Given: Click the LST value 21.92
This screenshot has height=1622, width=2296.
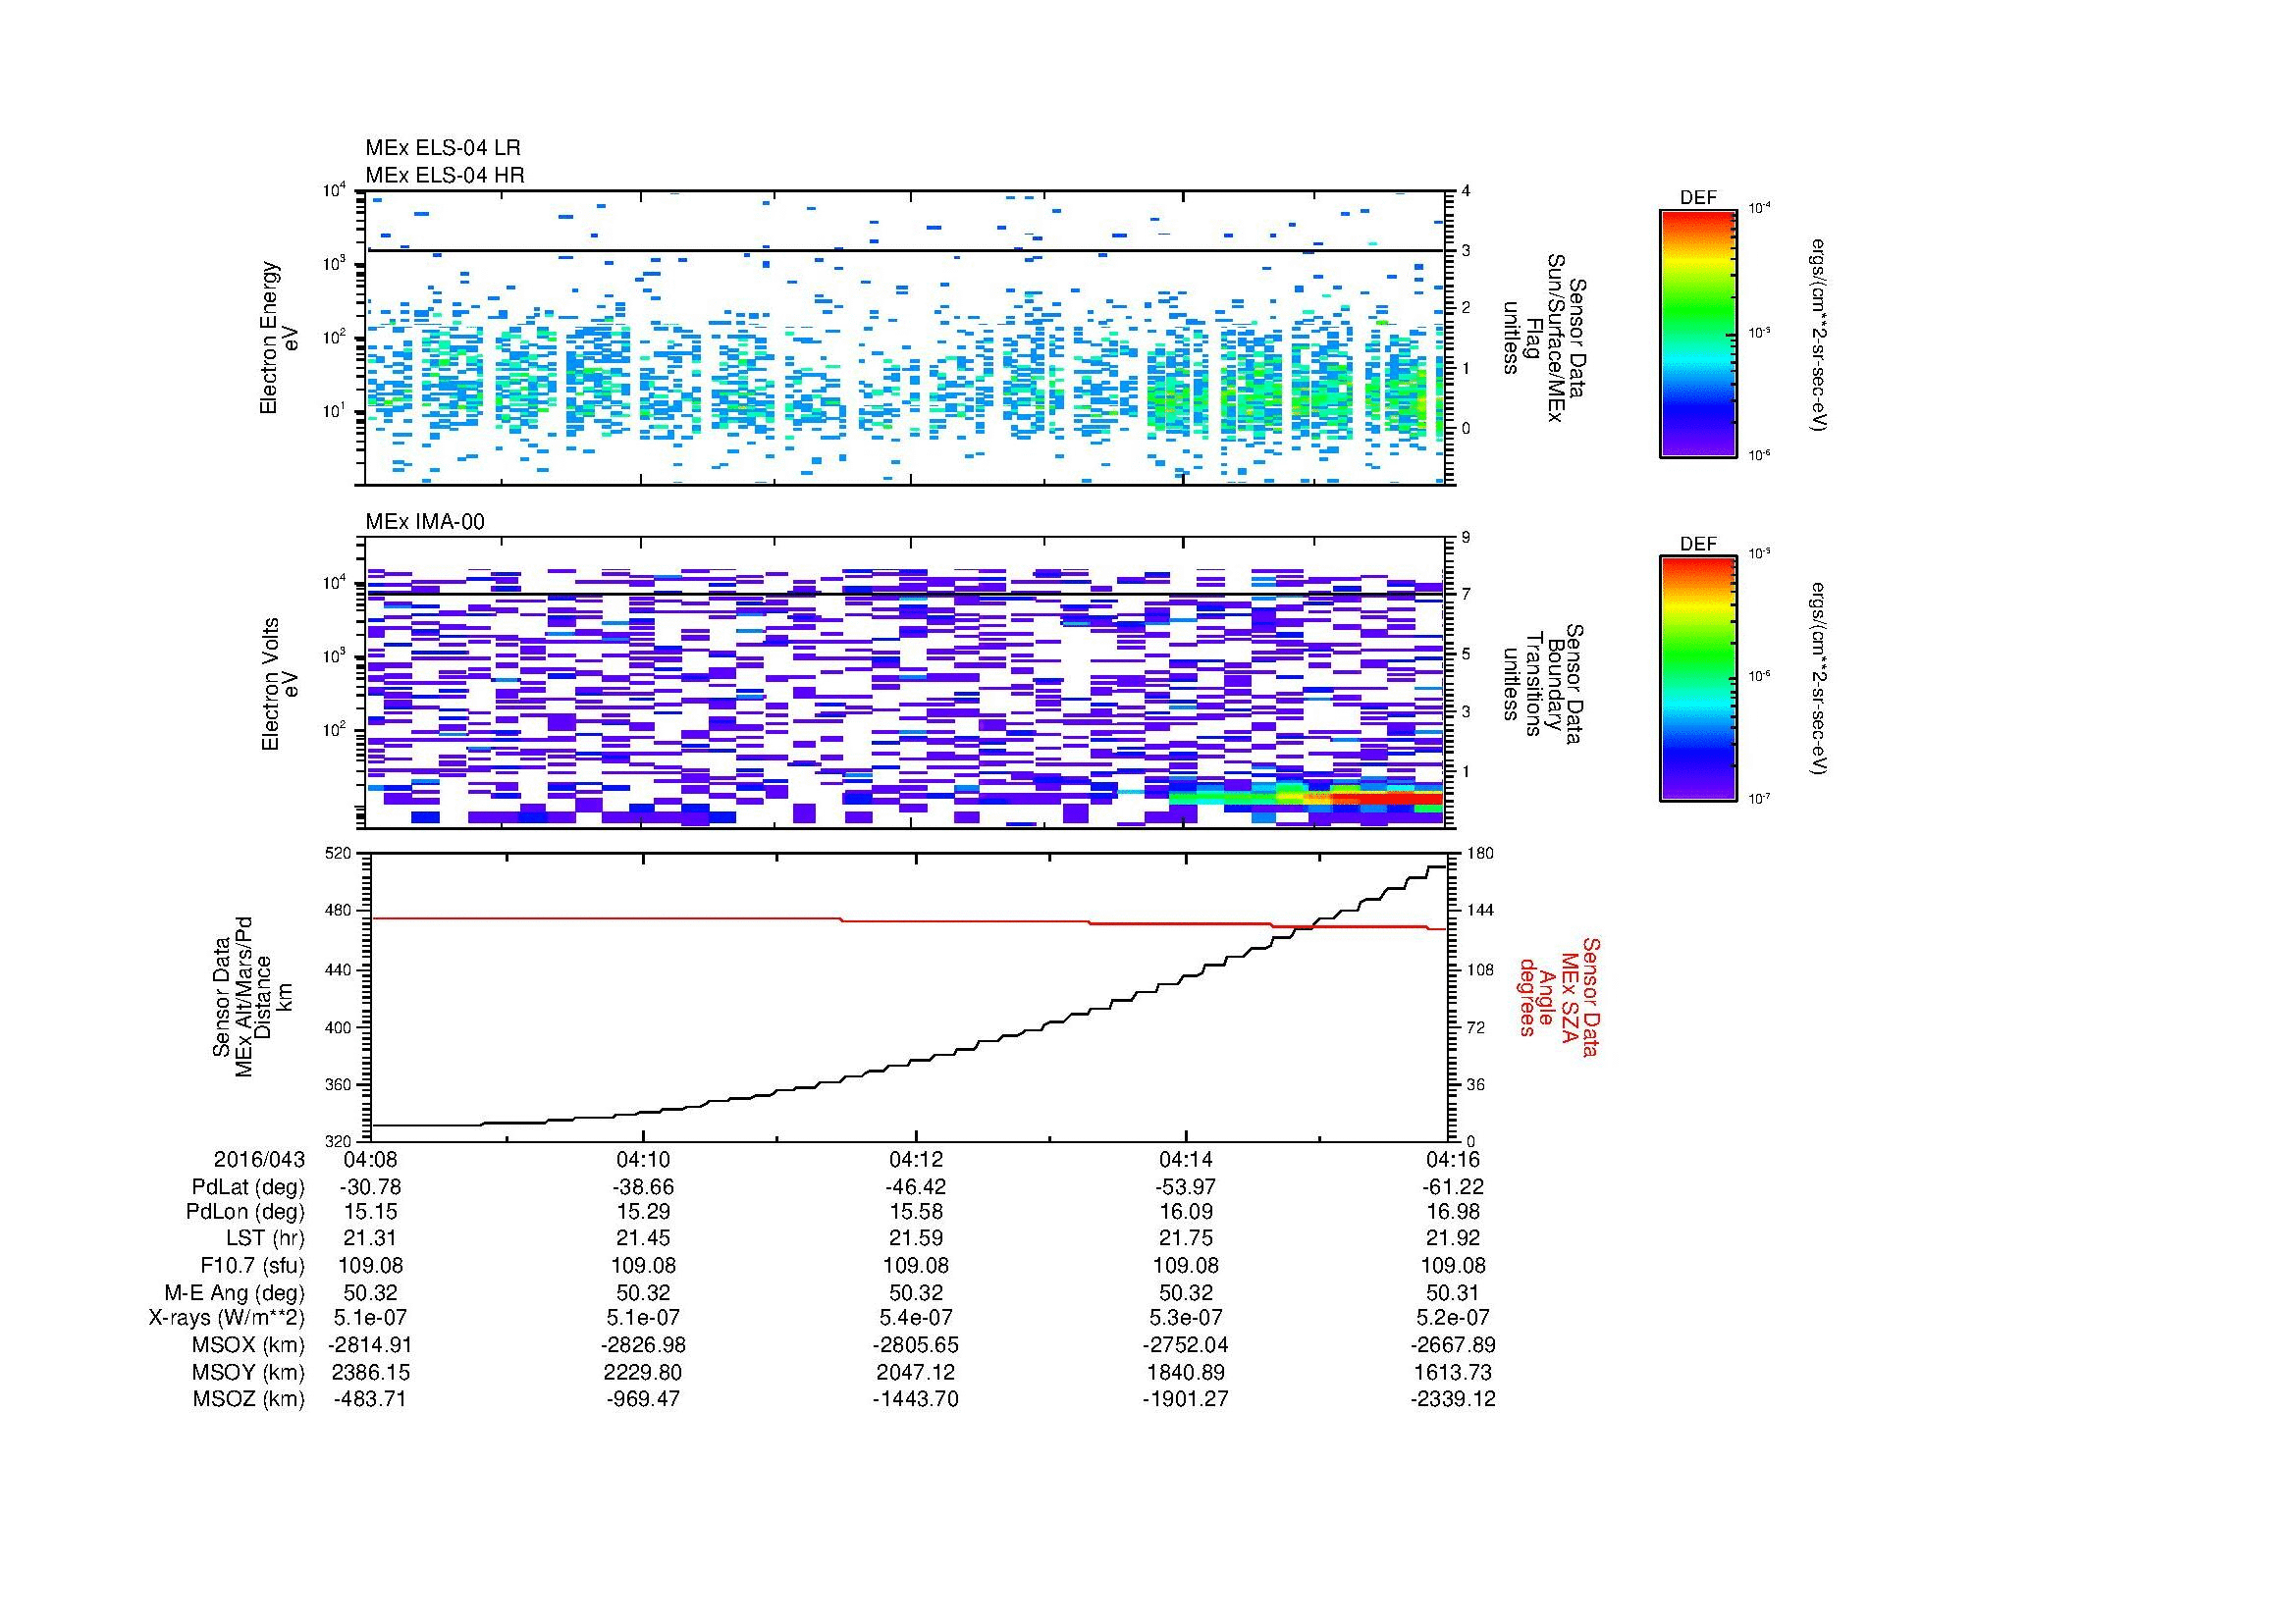Looking at the screenshot, I should (x=1452, y=1238).
